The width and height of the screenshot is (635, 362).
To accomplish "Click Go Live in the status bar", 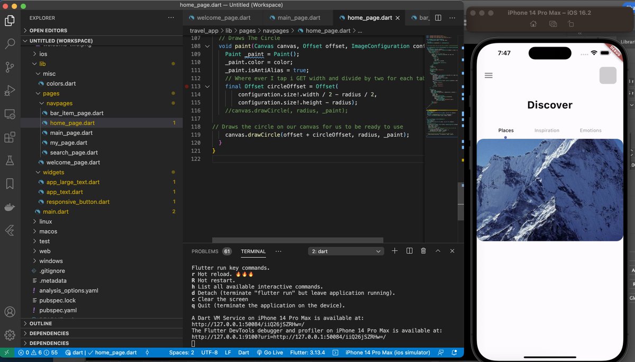I will (x=270, y=352).
